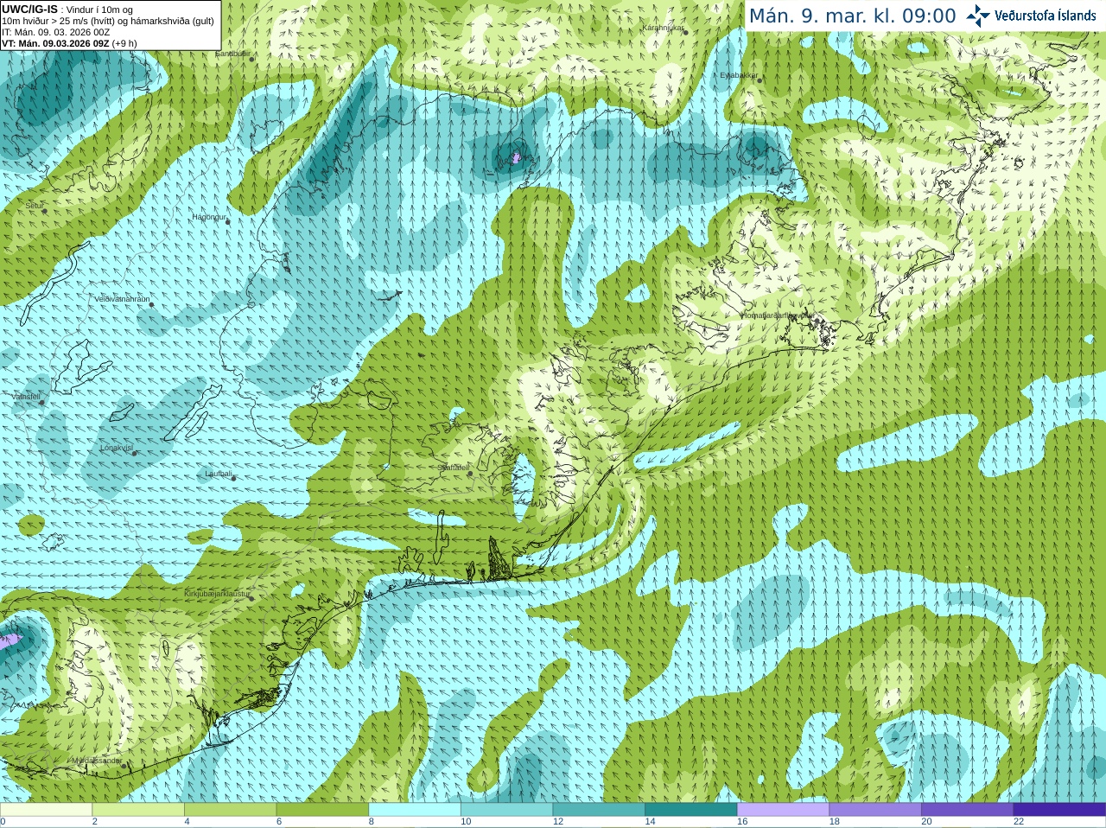Select the 0–2 m/s cream legend swatch
The height and width of the screenshot is (828, 1106).
point(46,810)
